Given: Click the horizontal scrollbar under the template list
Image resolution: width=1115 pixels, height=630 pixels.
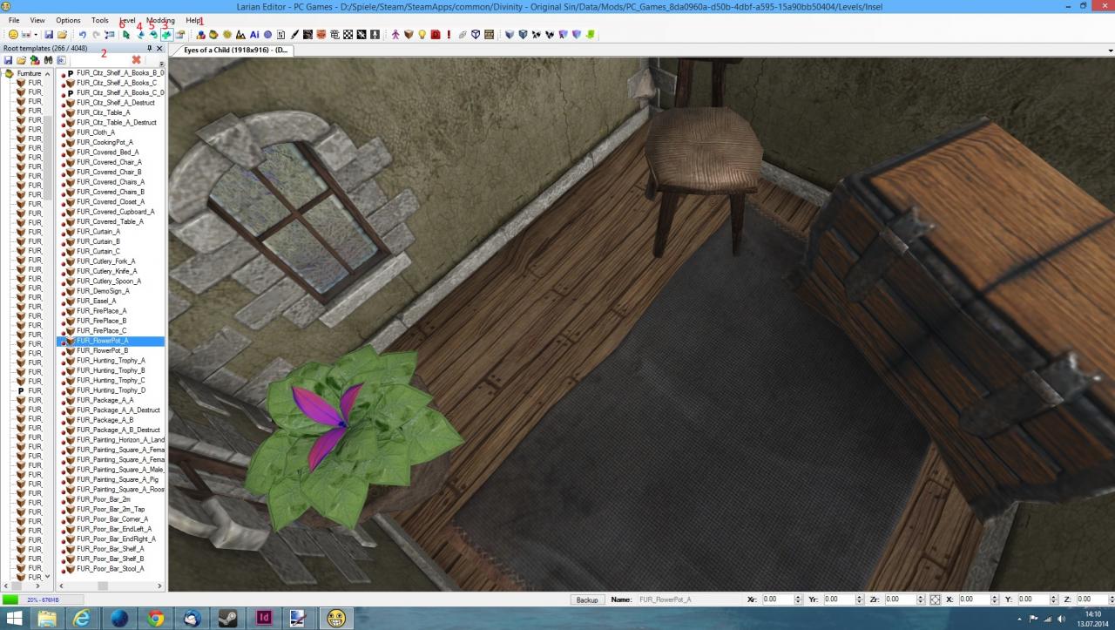Looking at the screenshot, I should tap(110, 586).
